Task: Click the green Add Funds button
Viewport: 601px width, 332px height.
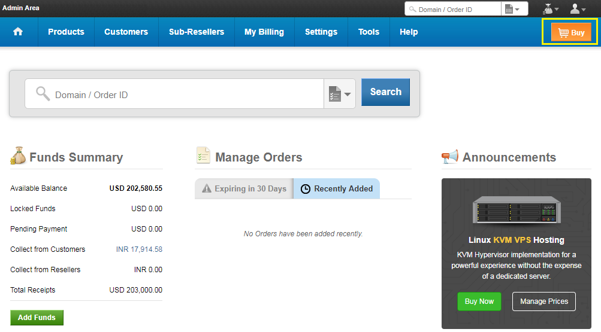Action: coord(37,318)
